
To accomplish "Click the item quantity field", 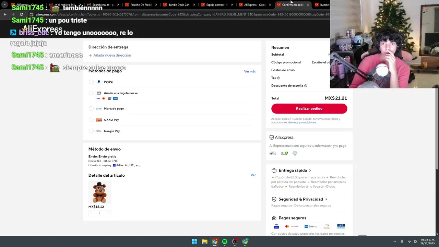I will click(100, 213).
